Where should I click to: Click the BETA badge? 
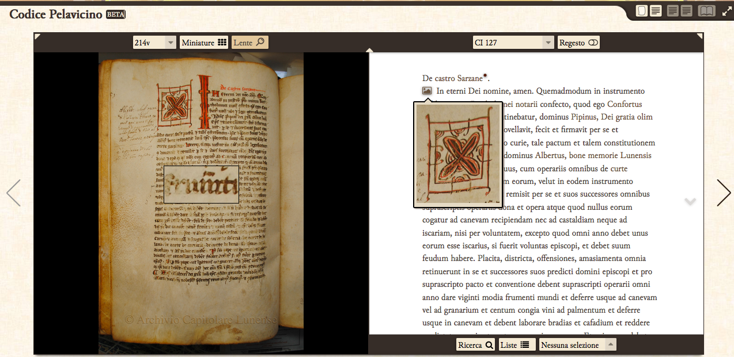pos(116,14)
